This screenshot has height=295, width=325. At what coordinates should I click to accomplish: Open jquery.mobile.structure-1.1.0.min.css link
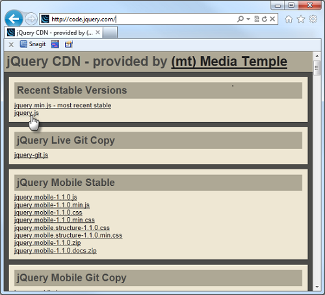[68, 235]
